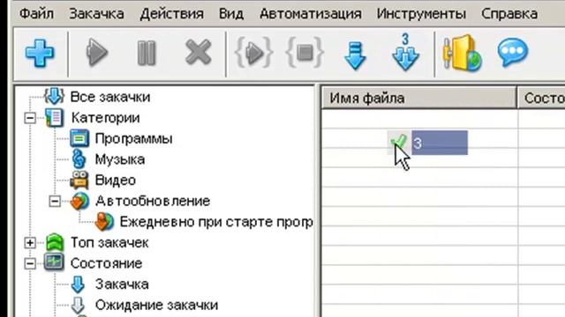Open the blue speech bubble chat icon
Viewport: 565px width, 317px height.
(x=512, y=53)
